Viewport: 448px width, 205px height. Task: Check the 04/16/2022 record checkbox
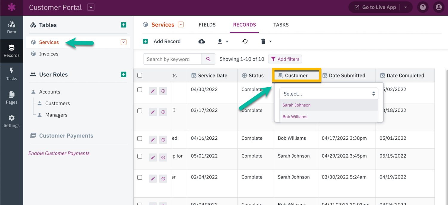tap(140, 139)
